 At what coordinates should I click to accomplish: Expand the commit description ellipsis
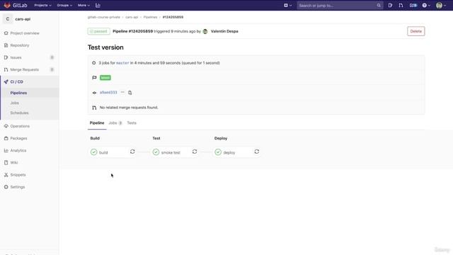click(x=122, y=92)
